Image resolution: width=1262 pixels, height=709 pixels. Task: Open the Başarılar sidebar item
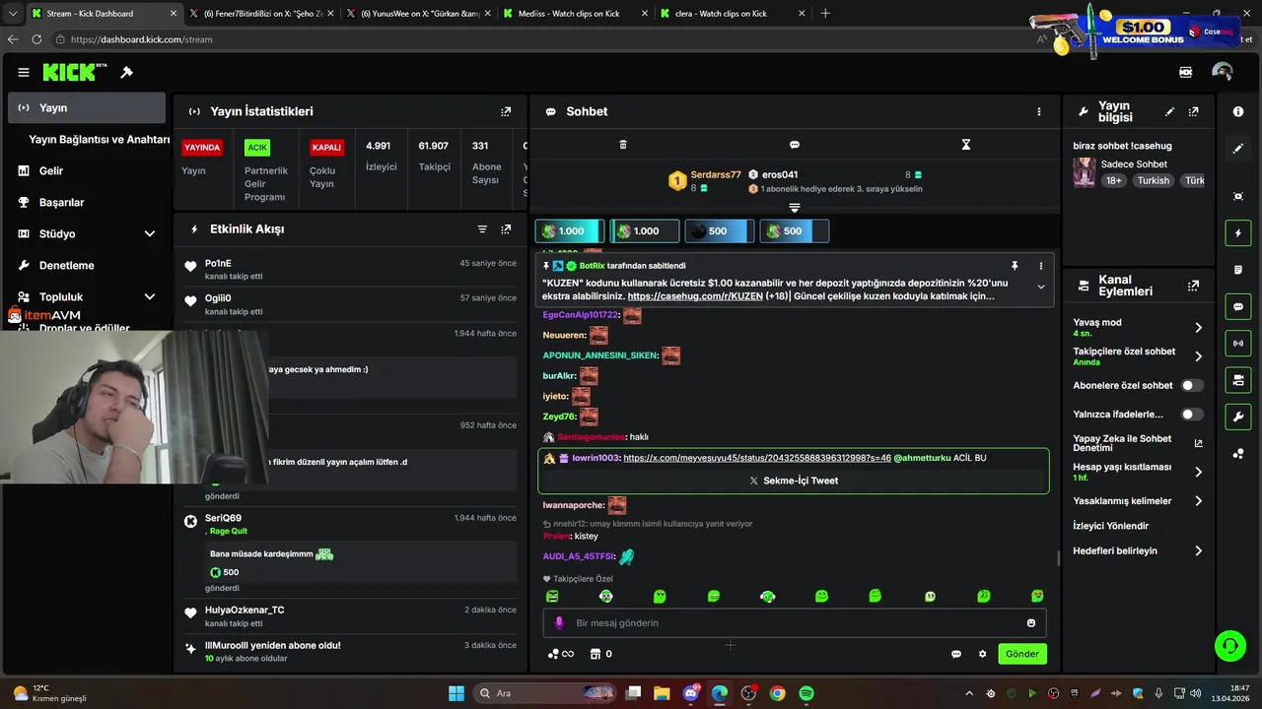(87, 202)
